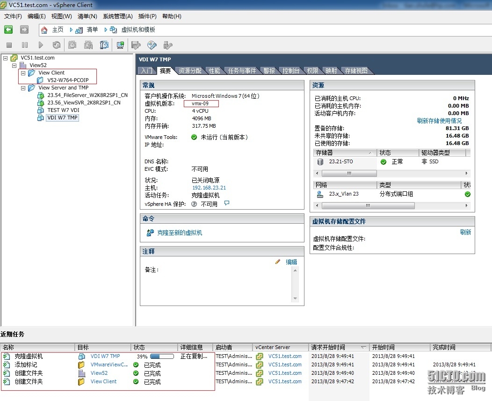Select TEST W7 VDI template
The image size is (492, 401).
(x=64, y=110)
